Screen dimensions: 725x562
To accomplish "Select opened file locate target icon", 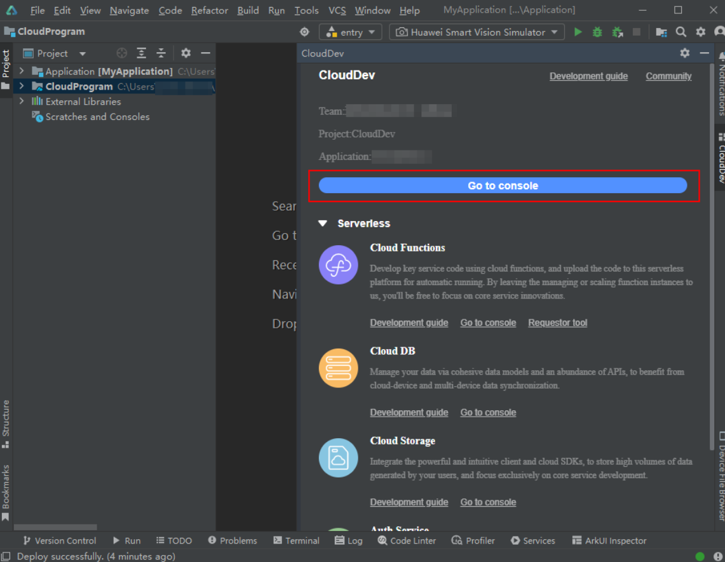I will (121, 53).
